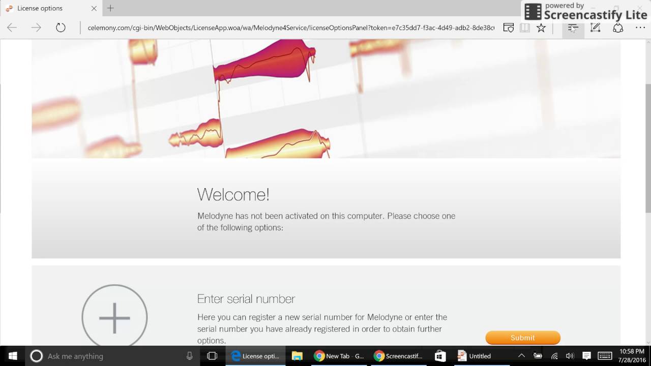Image resolution: width=651 pixels, height=366 pixels.
Task: Select the License options tab
Action: pos(51,8)
